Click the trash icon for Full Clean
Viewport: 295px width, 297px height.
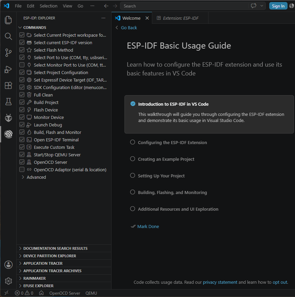tap(29, 95)
